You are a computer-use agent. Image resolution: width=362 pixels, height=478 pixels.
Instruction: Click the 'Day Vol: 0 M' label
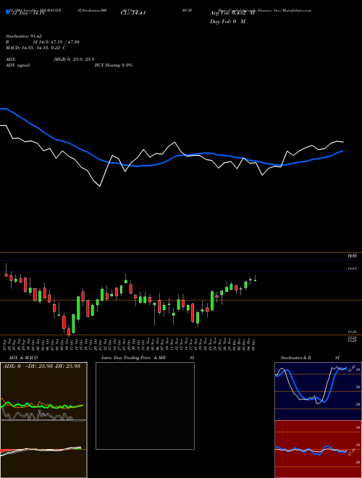click(x=227, y=21)
